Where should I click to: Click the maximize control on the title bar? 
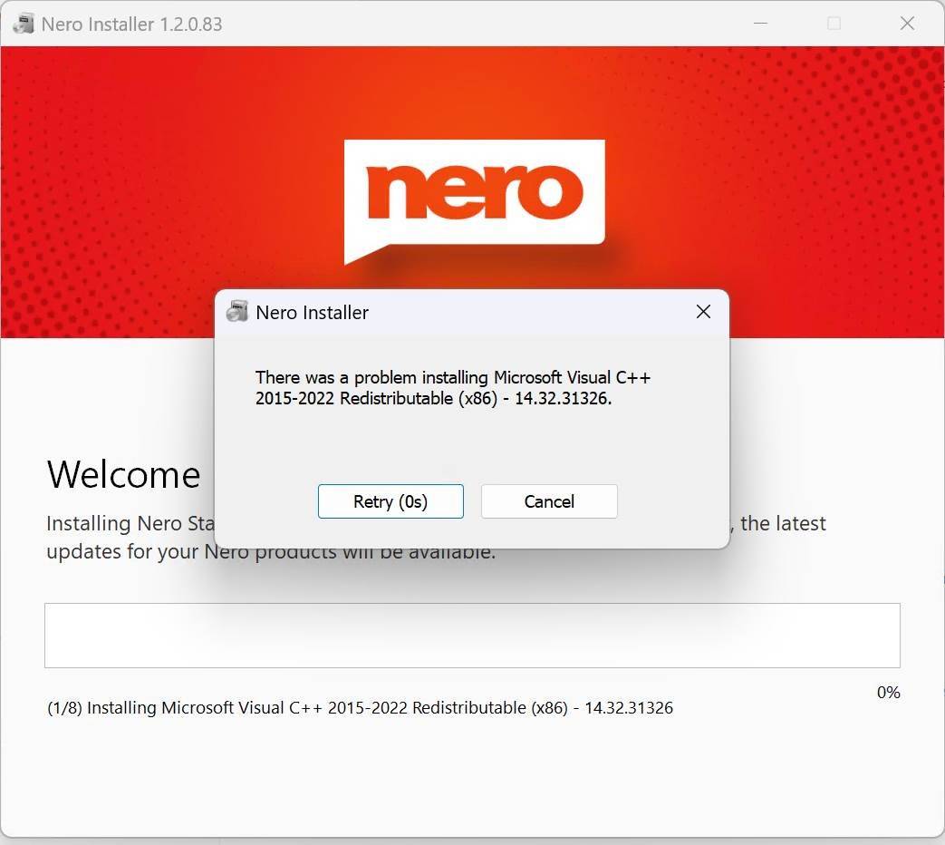[x=834, y=24]
